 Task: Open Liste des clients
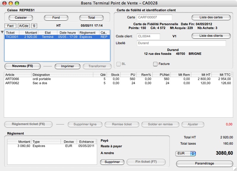(211, 36)
